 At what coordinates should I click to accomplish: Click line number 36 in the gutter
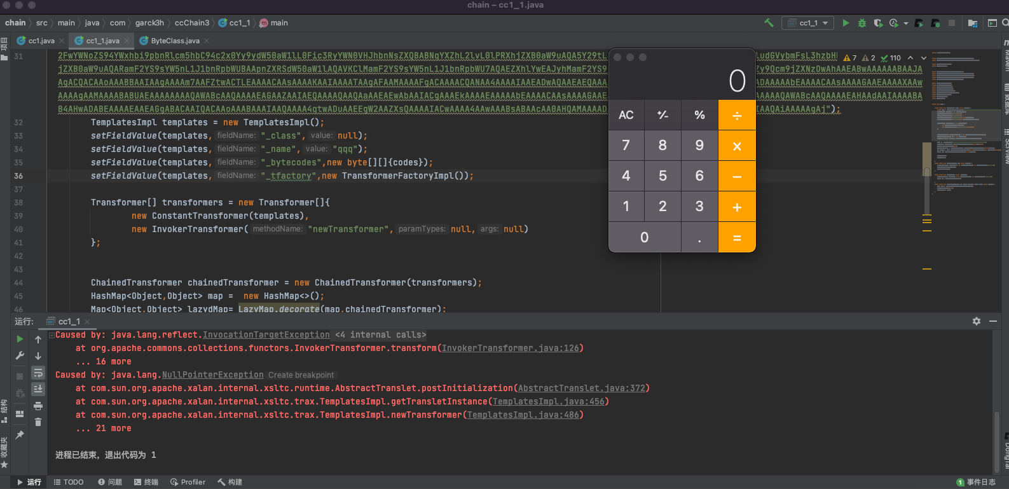pyautogui.click(x=18, y=176)
